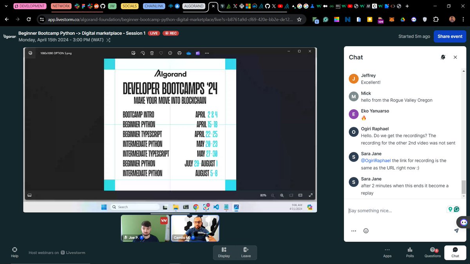Click taskbar Search box in shared screen
Viewport: 470px width, 264px height.
point(135,207)
